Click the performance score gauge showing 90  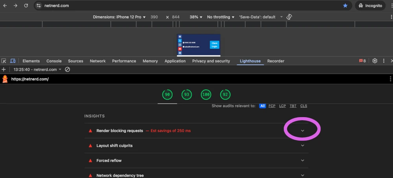tap(167, 95)
